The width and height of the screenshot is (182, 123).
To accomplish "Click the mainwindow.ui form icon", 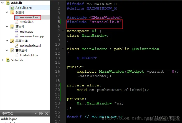I will (x=16, y=46).
